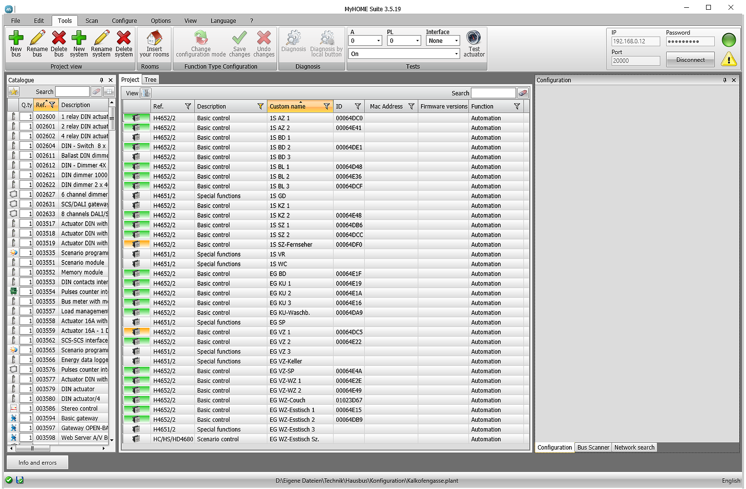Open the File menu
The image size is (746, 489).
pos(16,21)
